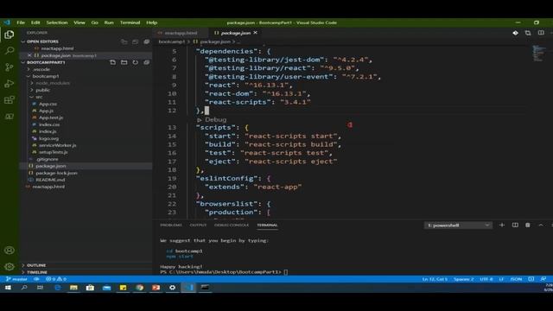Open package-lock.json in the explorer
Image resolution: width=553 pixels, height=311 pixels.
[x=56, y=173]
